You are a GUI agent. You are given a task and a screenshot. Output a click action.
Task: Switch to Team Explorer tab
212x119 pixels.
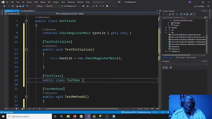coord(191,58)
